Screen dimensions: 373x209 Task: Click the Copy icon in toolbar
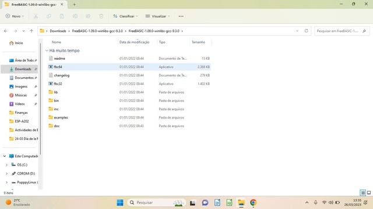(x=49, y=16)
